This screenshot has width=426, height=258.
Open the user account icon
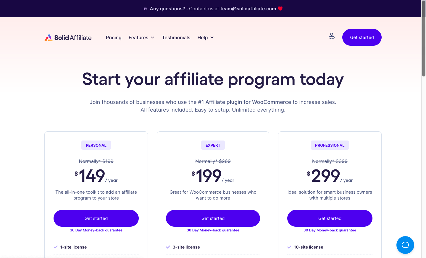tap(332, 36)
